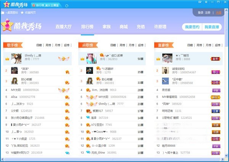Go to the 家族 page
Image resolution: width=229 pixels, height=162 pixels.
[106, 27]
